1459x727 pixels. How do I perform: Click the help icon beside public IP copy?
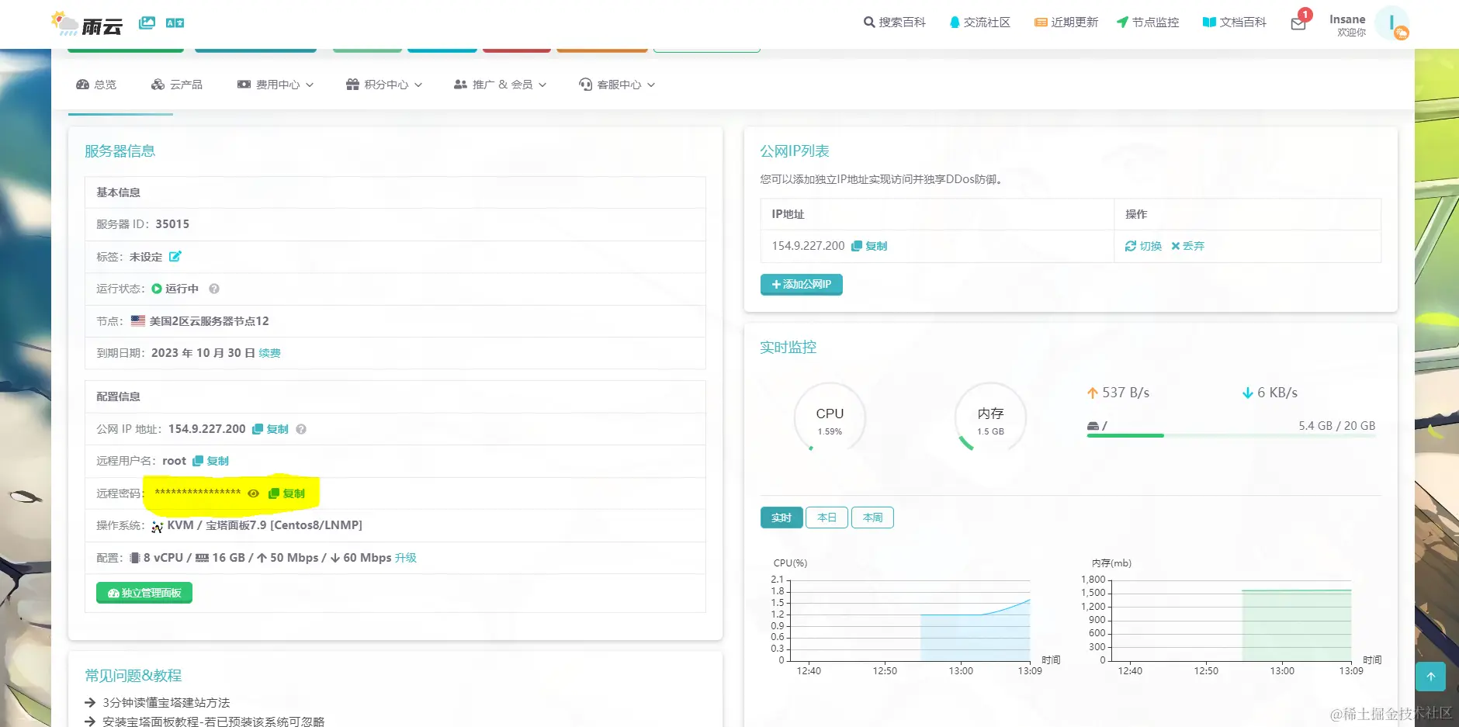(301, 429)
